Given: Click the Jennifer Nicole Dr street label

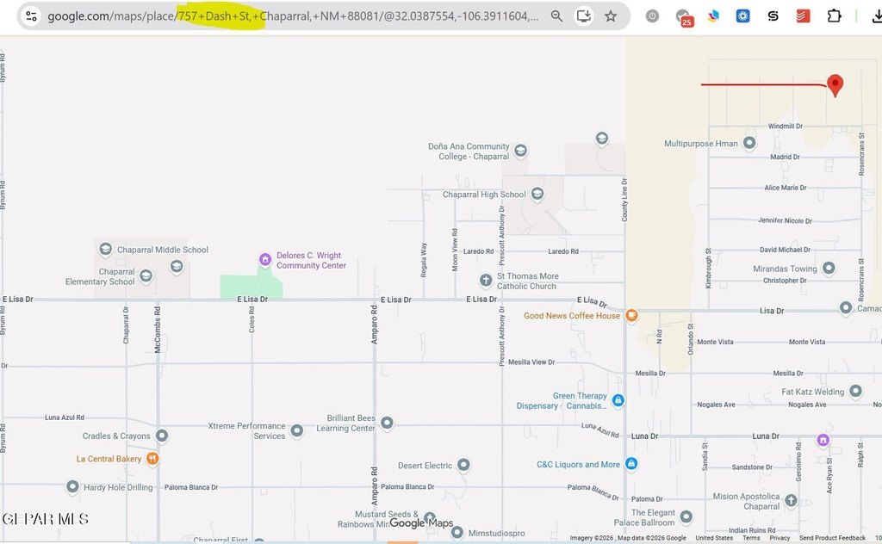Looking at the screenshot, I should pyautogui.click(x=785, y=220).
